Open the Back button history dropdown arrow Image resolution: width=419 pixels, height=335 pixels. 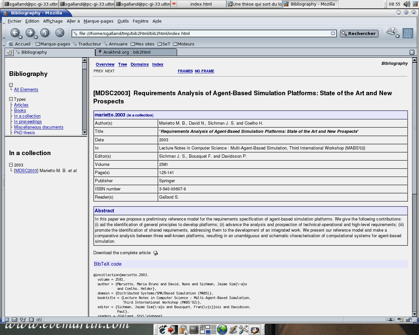coord(20,37)
